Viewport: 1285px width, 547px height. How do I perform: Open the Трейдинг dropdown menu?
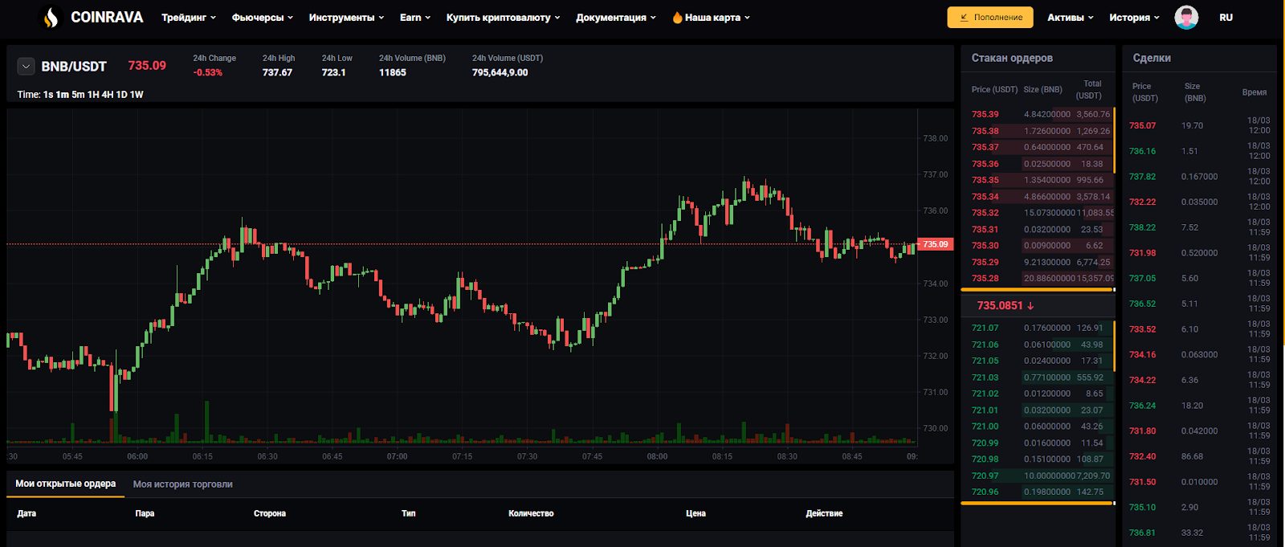(x=189, y=18)
